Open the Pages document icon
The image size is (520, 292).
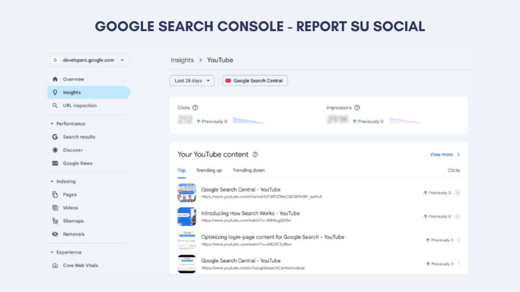pos(55,195)
